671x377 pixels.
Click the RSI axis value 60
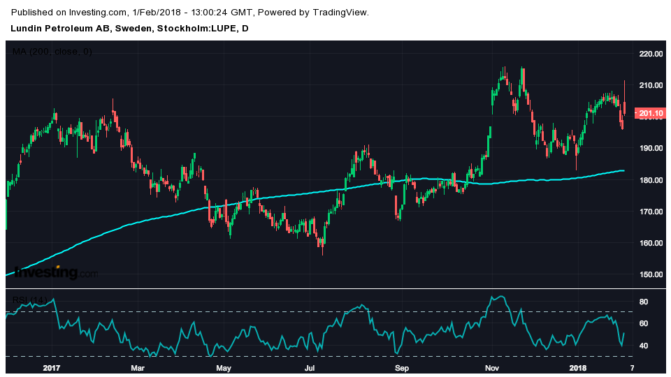pos(643,323)
